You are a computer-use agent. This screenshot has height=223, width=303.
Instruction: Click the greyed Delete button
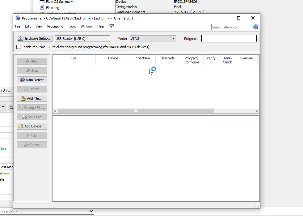tap(32, 89)
